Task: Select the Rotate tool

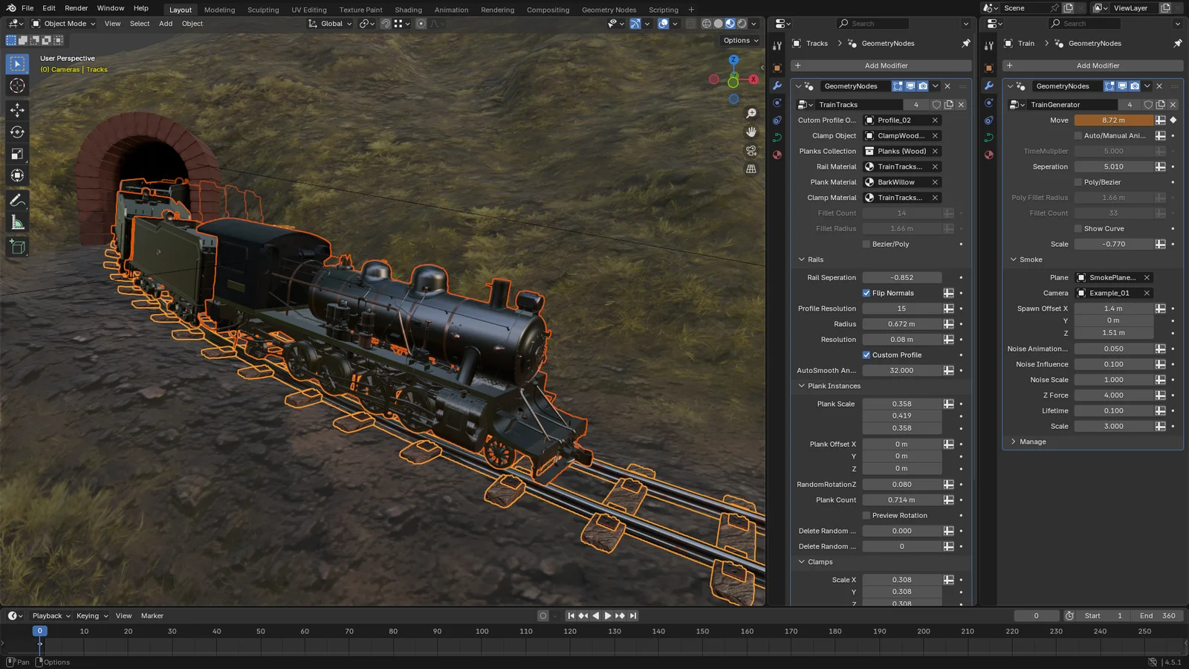Action: pyautogui.click(x=17, y=132)
